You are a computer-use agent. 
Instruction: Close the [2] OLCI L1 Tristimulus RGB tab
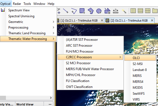tap(152, 20)
